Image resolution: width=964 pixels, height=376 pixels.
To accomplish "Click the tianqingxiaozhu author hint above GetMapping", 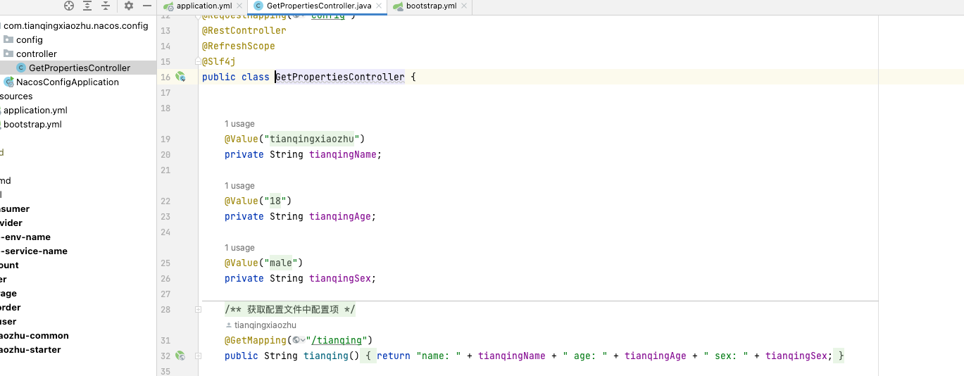I will coord(265,325).
